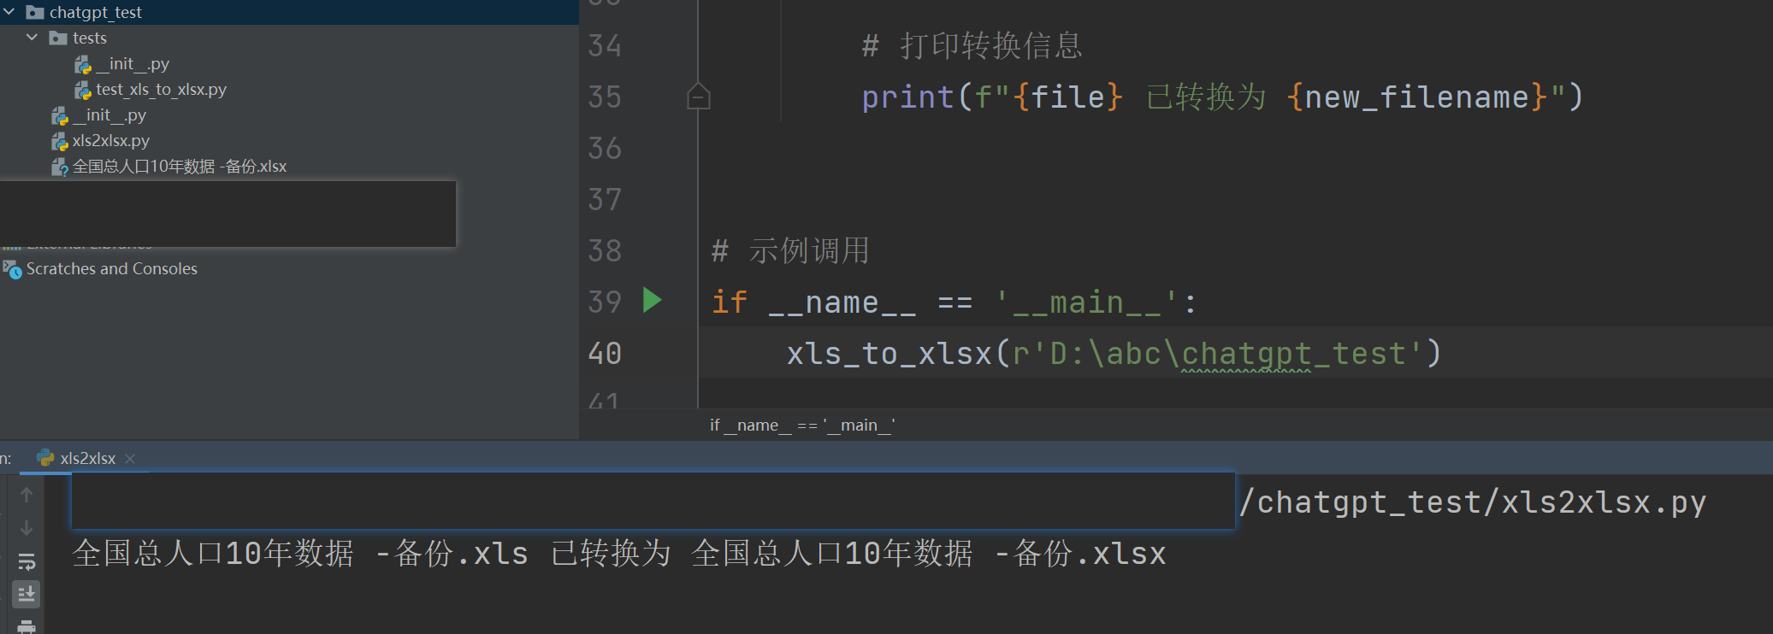Collapse the chatgpt_test project folder chevron
Image resolution: width=1773 pixels, height=634 pixels.
click(9, 12)
